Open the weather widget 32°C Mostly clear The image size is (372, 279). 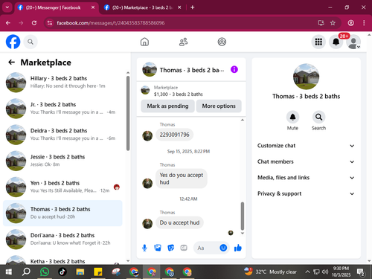click(270, 272)
